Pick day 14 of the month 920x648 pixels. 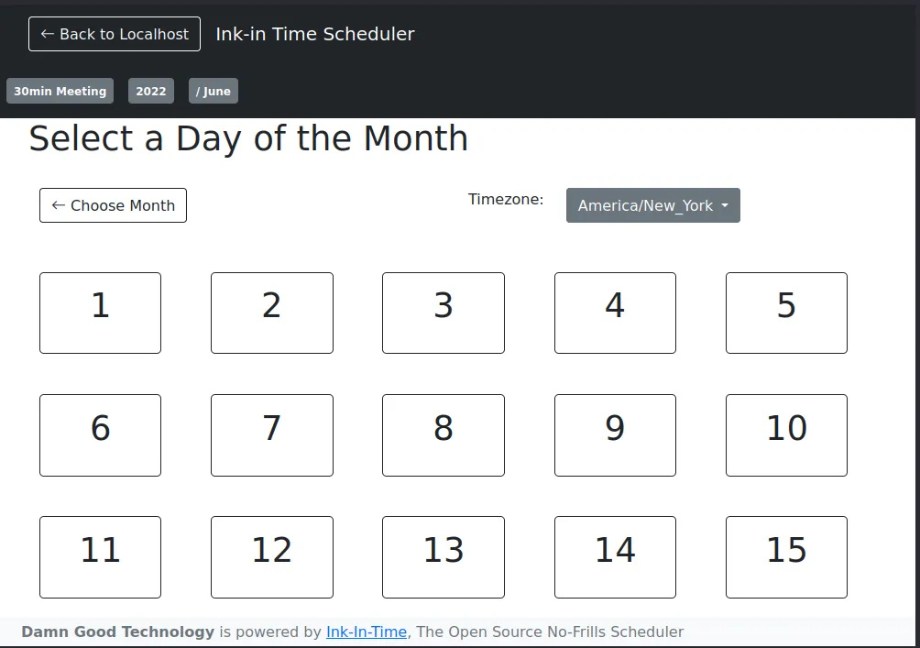click(614, 556)
